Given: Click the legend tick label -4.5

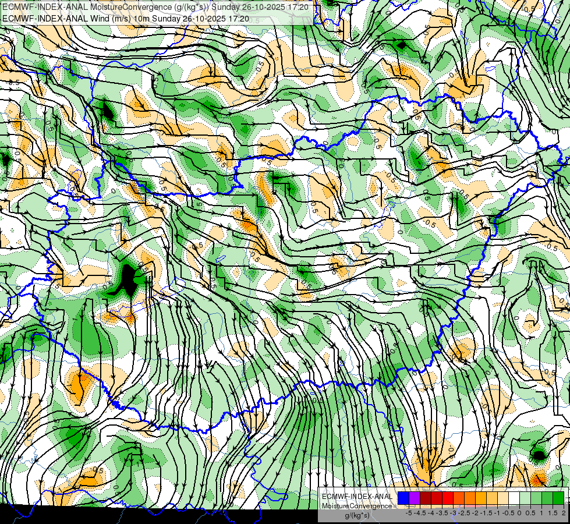Looking at the screenshot, I should coord(420,513).
